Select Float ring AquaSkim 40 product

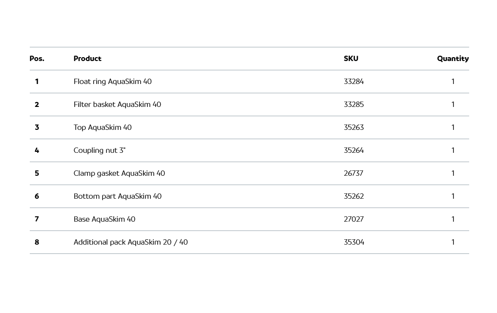coord(112,82)
